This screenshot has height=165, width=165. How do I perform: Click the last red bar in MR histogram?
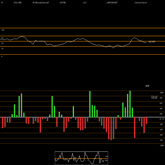147,120
